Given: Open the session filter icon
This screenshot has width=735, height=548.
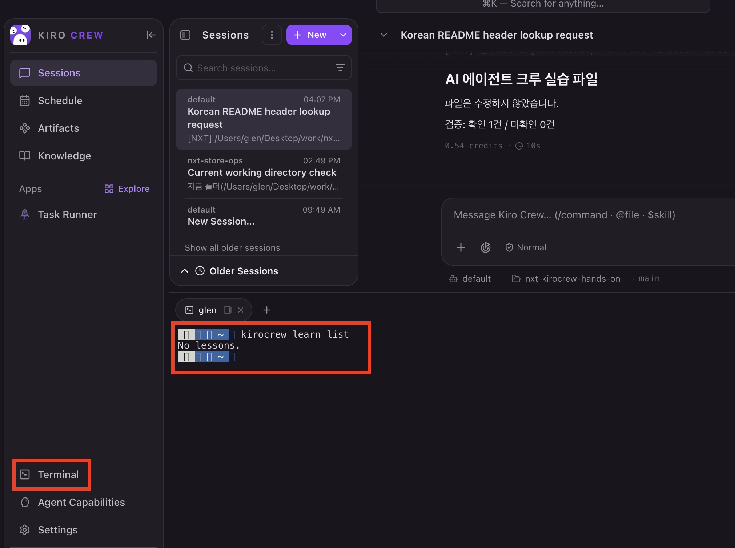Looking at the screenshot, I should (x=340, y=68).
